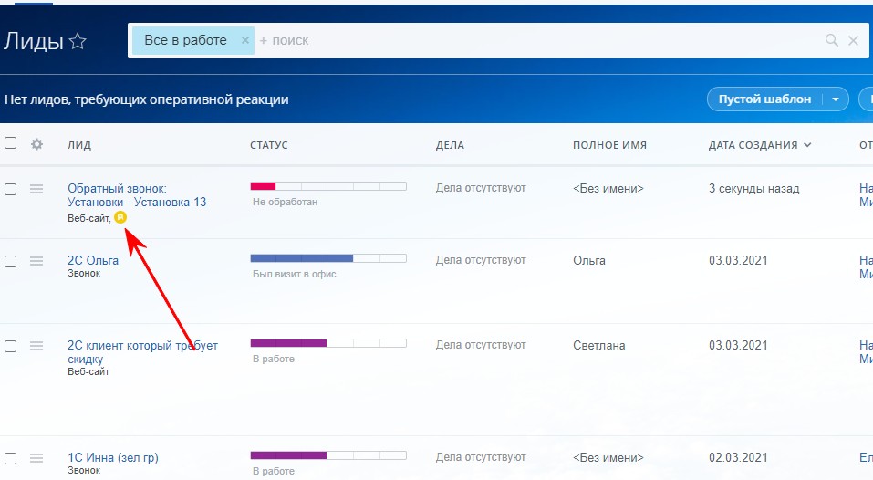Click 'Дела отсутствуют' in Обратный звонок row

point(481,188)
